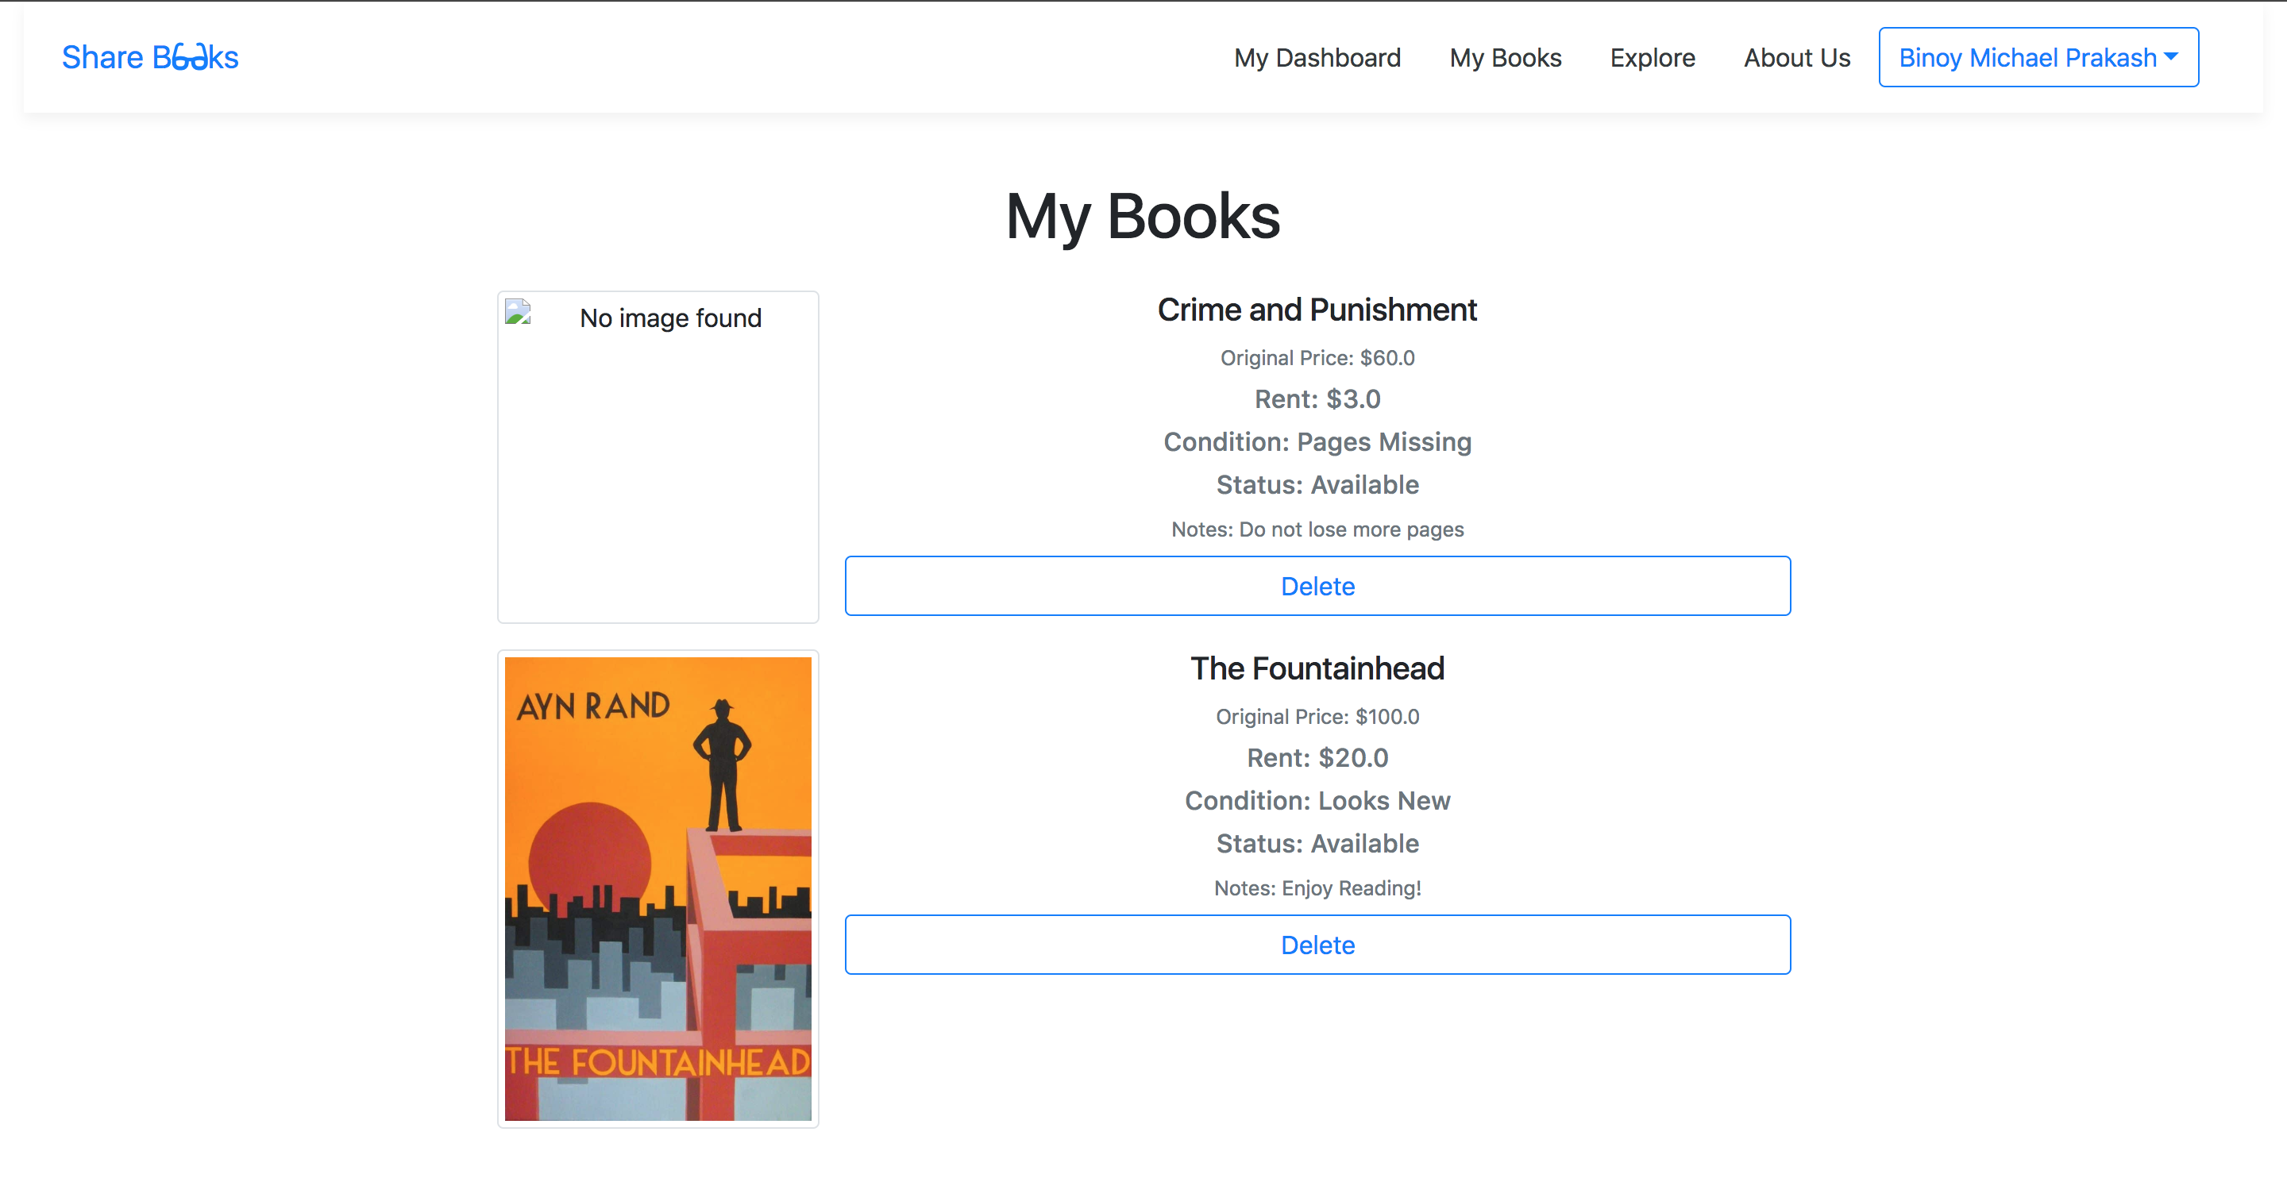The height and width of the screenshot is (1178, 2287).
Task: Click the Crime and Punishment title
Action: pyautogui.click(x=1317, y=309)
